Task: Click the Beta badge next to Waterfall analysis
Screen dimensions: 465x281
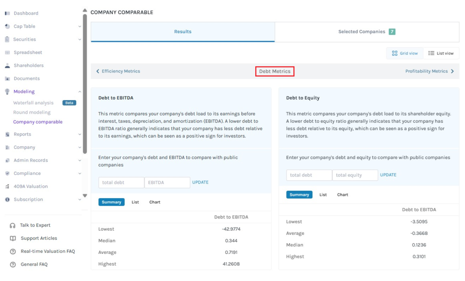Action: pyautogui.click(x=69, y=103)
